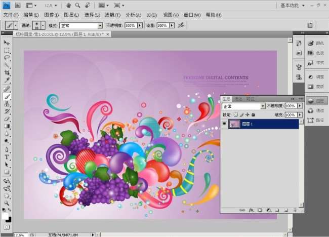The height and width of the screenshot is (237, 329).
Task: Toggle Quick Mask mode button
Action: tap(7, 227)
